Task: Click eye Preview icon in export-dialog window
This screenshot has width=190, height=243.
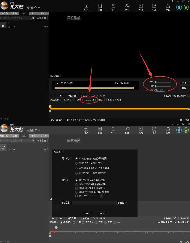Action: point(127,129)
